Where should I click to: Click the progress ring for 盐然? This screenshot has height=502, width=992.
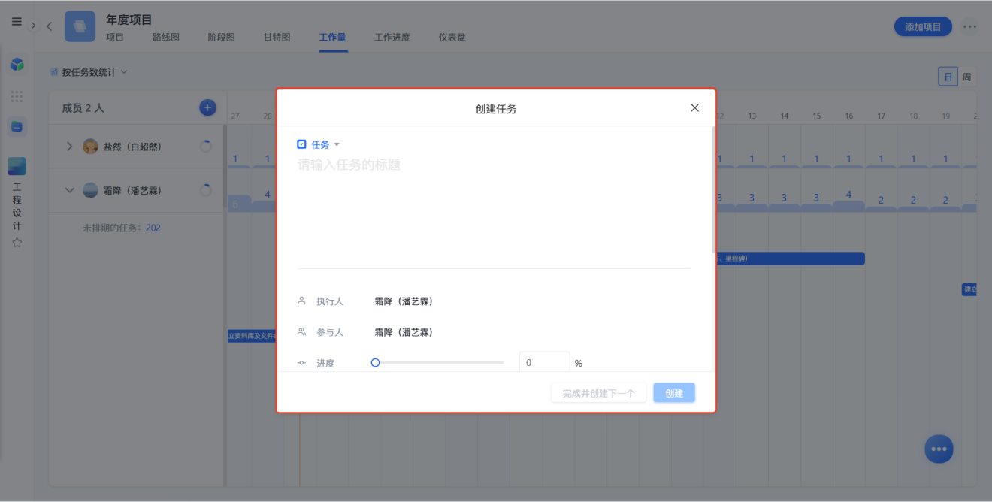[x=205, y=147]
